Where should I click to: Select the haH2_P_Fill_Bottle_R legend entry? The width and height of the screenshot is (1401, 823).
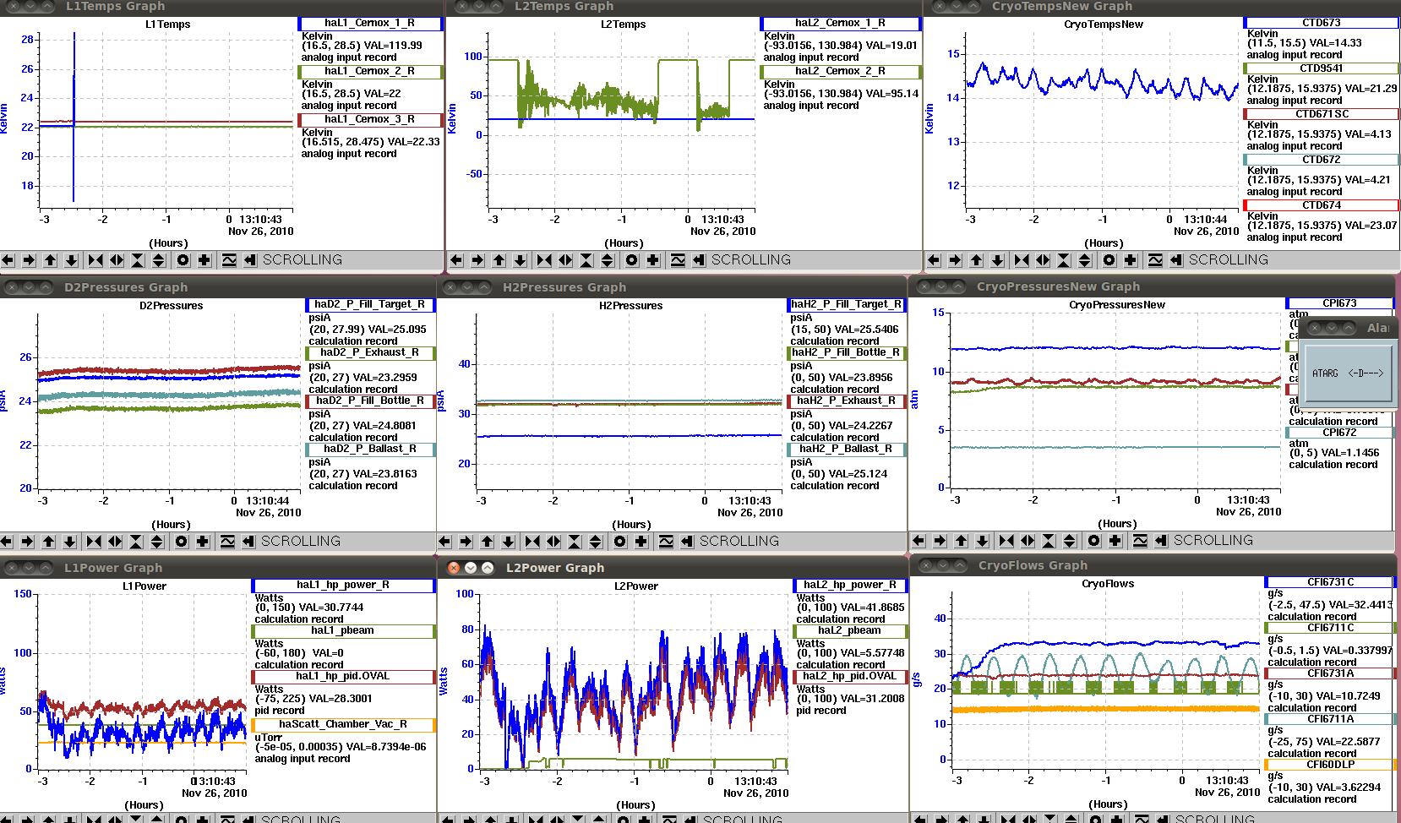coord(847,353)
